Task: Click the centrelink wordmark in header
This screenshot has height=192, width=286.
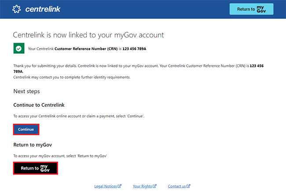Action: pos(43,9)
